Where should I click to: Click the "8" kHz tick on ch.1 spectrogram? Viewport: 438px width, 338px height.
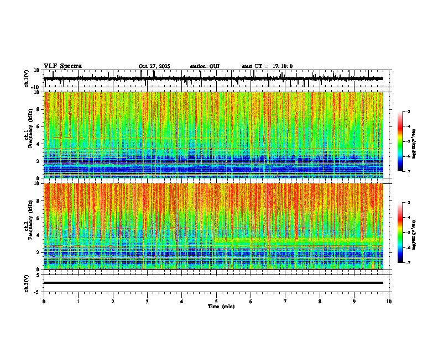point(39,109)
